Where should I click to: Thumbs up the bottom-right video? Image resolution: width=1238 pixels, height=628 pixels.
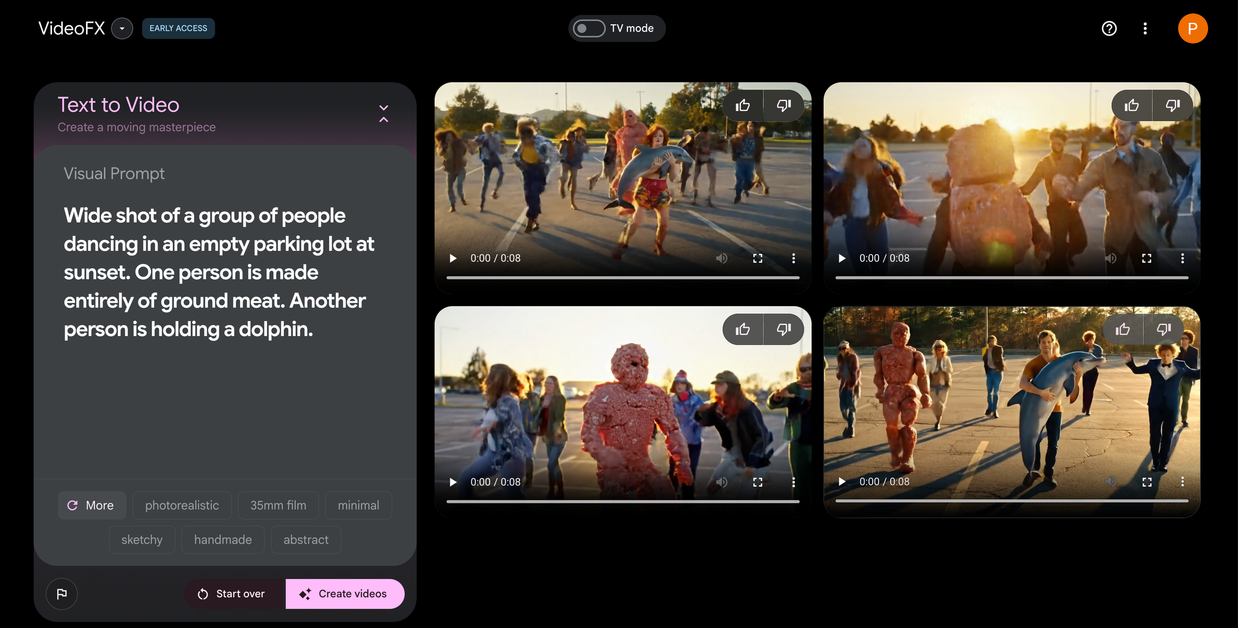[x=1123, y=330]
